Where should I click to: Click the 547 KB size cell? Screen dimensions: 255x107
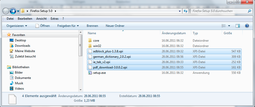tap(236, 51)
